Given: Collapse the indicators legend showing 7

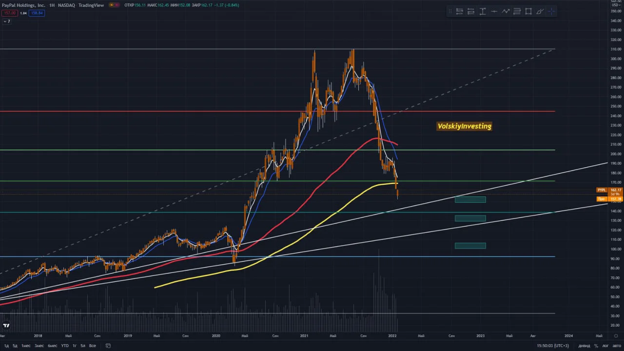Looking at the screenshot, I should coord(7,21).
